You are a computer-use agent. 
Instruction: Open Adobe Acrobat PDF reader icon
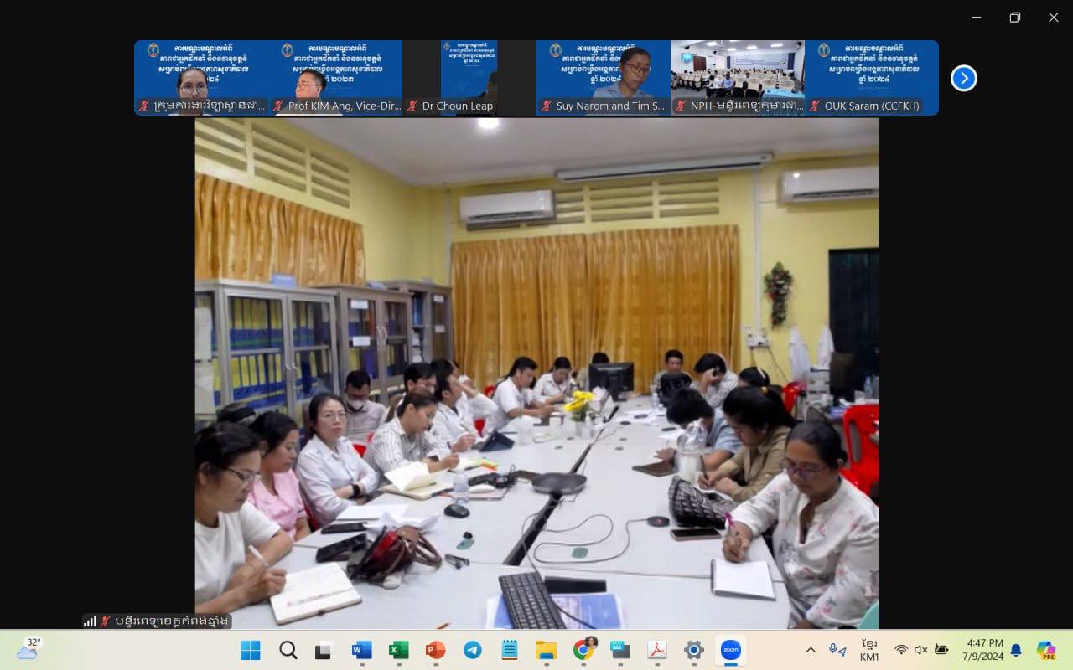[x=657, y=650]
